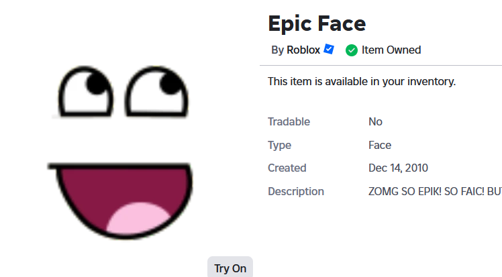Image resolution: width=502 pixels, height=277 pixels.
Task: Click the left eye of the face image
Action: tap(85, 91)
